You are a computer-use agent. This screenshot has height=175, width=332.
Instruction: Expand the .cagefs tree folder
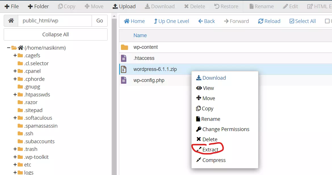coord(15,55)
